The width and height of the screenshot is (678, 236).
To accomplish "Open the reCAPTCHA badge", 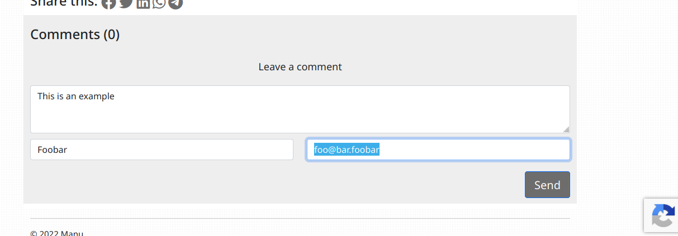I will pos(663,215).
